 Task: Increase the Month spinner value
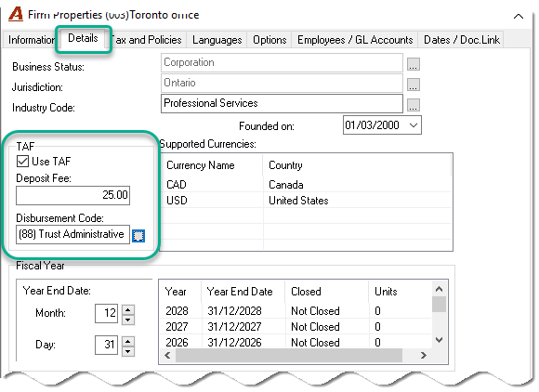click(x=128, y=309)
